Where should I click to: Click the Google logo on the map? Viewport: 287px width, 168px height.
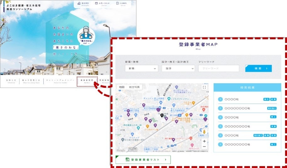click(121, 150)
